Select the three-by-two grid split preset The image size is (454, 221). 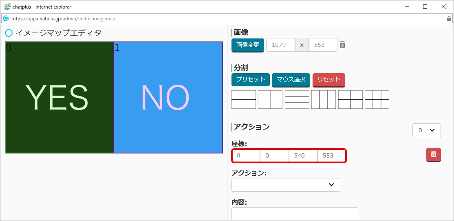377,99
